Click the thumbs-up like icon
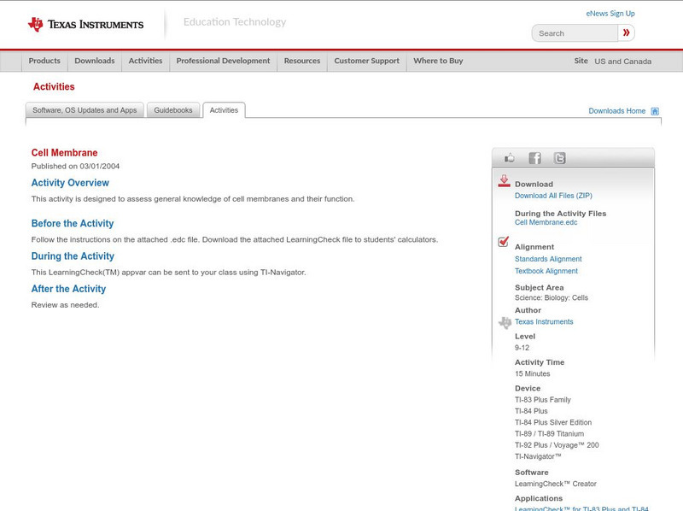Screen dimensions: 683x511 (510, 158)
